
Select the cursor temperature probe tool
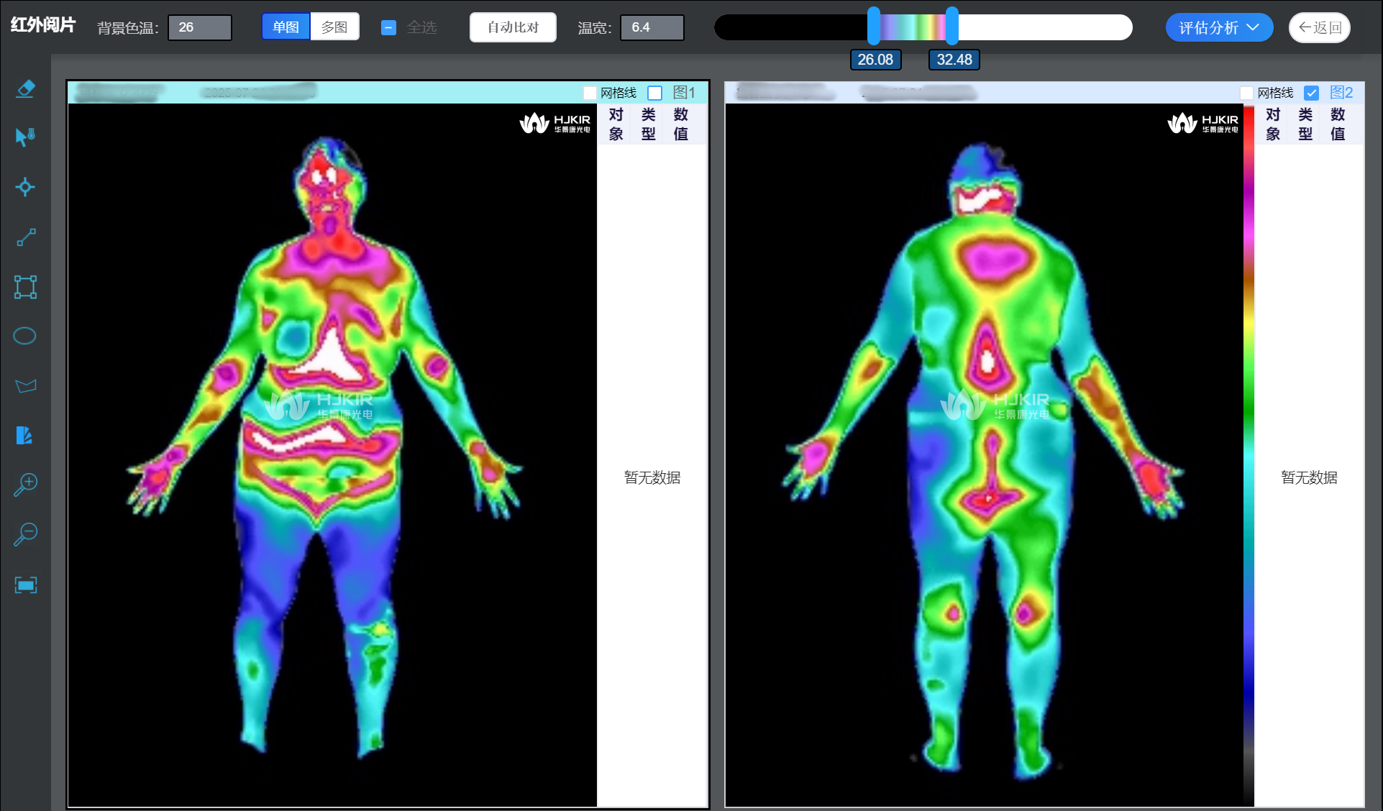coord(25,137)
